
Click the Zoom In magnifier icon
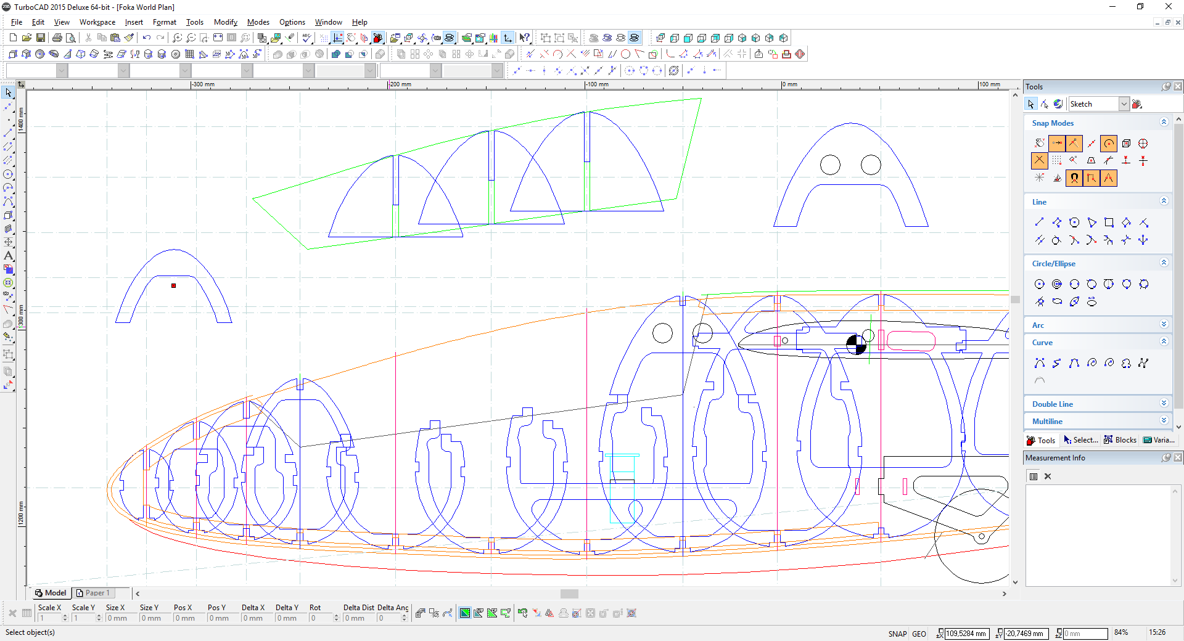click(177, 38)
